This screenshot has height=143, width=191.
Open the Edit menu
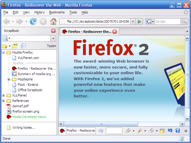click(16, 12)
